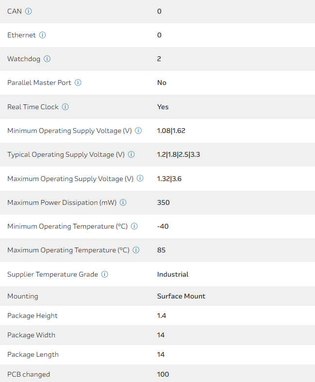Click info icon beside Maximum Operating Temperature
The width and height of the screenshot is (315, 382).
pyautogui.click(x=136, y=250)
